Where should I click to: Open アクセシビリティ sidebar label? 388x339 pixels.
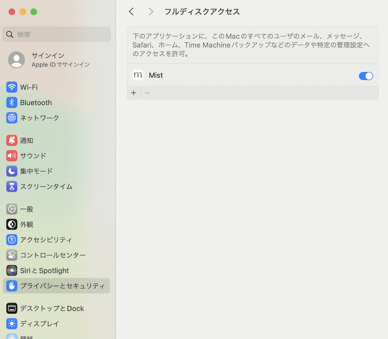(x=46, y=239)
